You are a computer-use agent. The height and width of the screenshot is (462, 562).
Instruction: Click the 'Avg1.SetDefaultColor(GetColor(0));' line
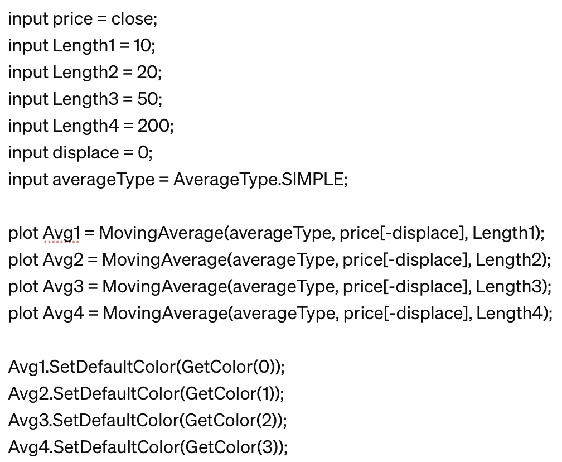[146, 367]
